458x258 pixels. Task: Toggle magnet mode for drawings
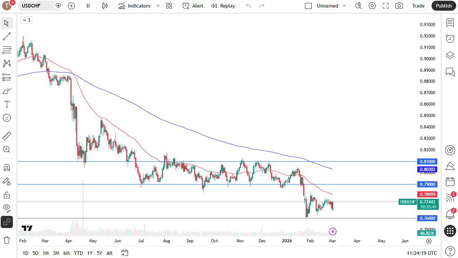(6, 168)
